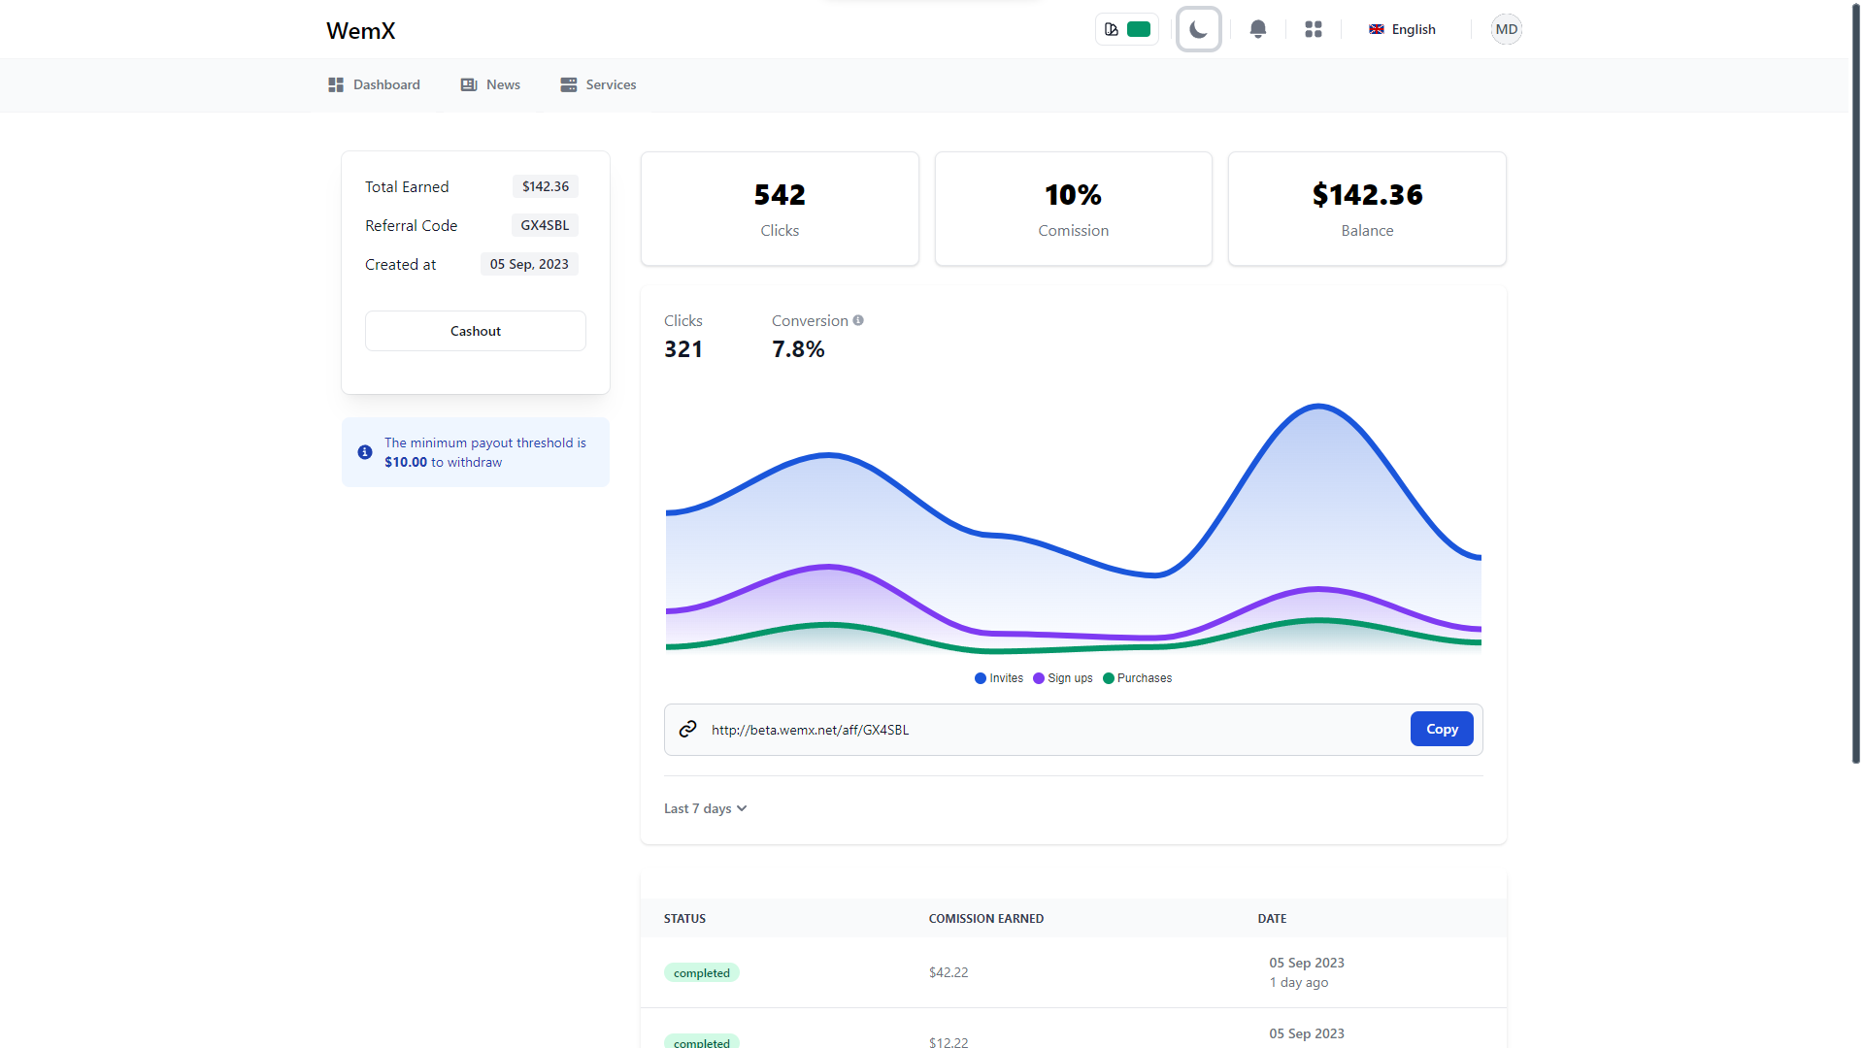Image resolution: width=1864 pixels, height=1048 pixels.
Task: Click the 7.8% conversion value
Action: [x=798, y=349]
